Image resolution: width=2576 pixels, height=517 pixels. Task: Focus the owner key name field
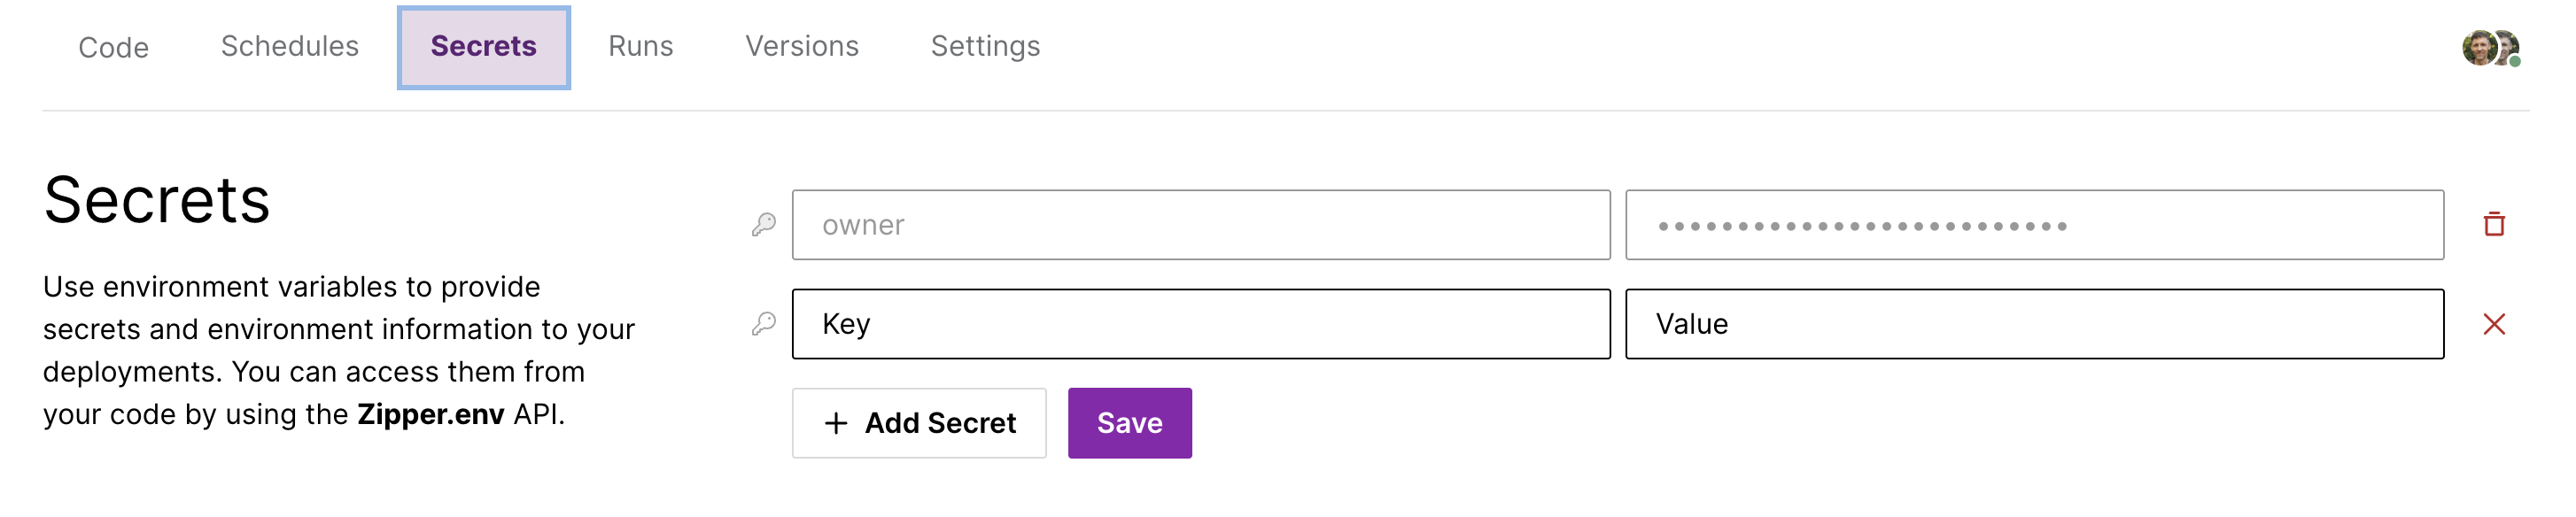point(1200,225)
